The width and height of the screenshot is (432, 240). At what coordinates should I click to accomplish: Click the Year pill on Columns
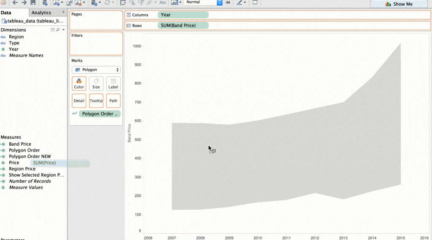183,15
